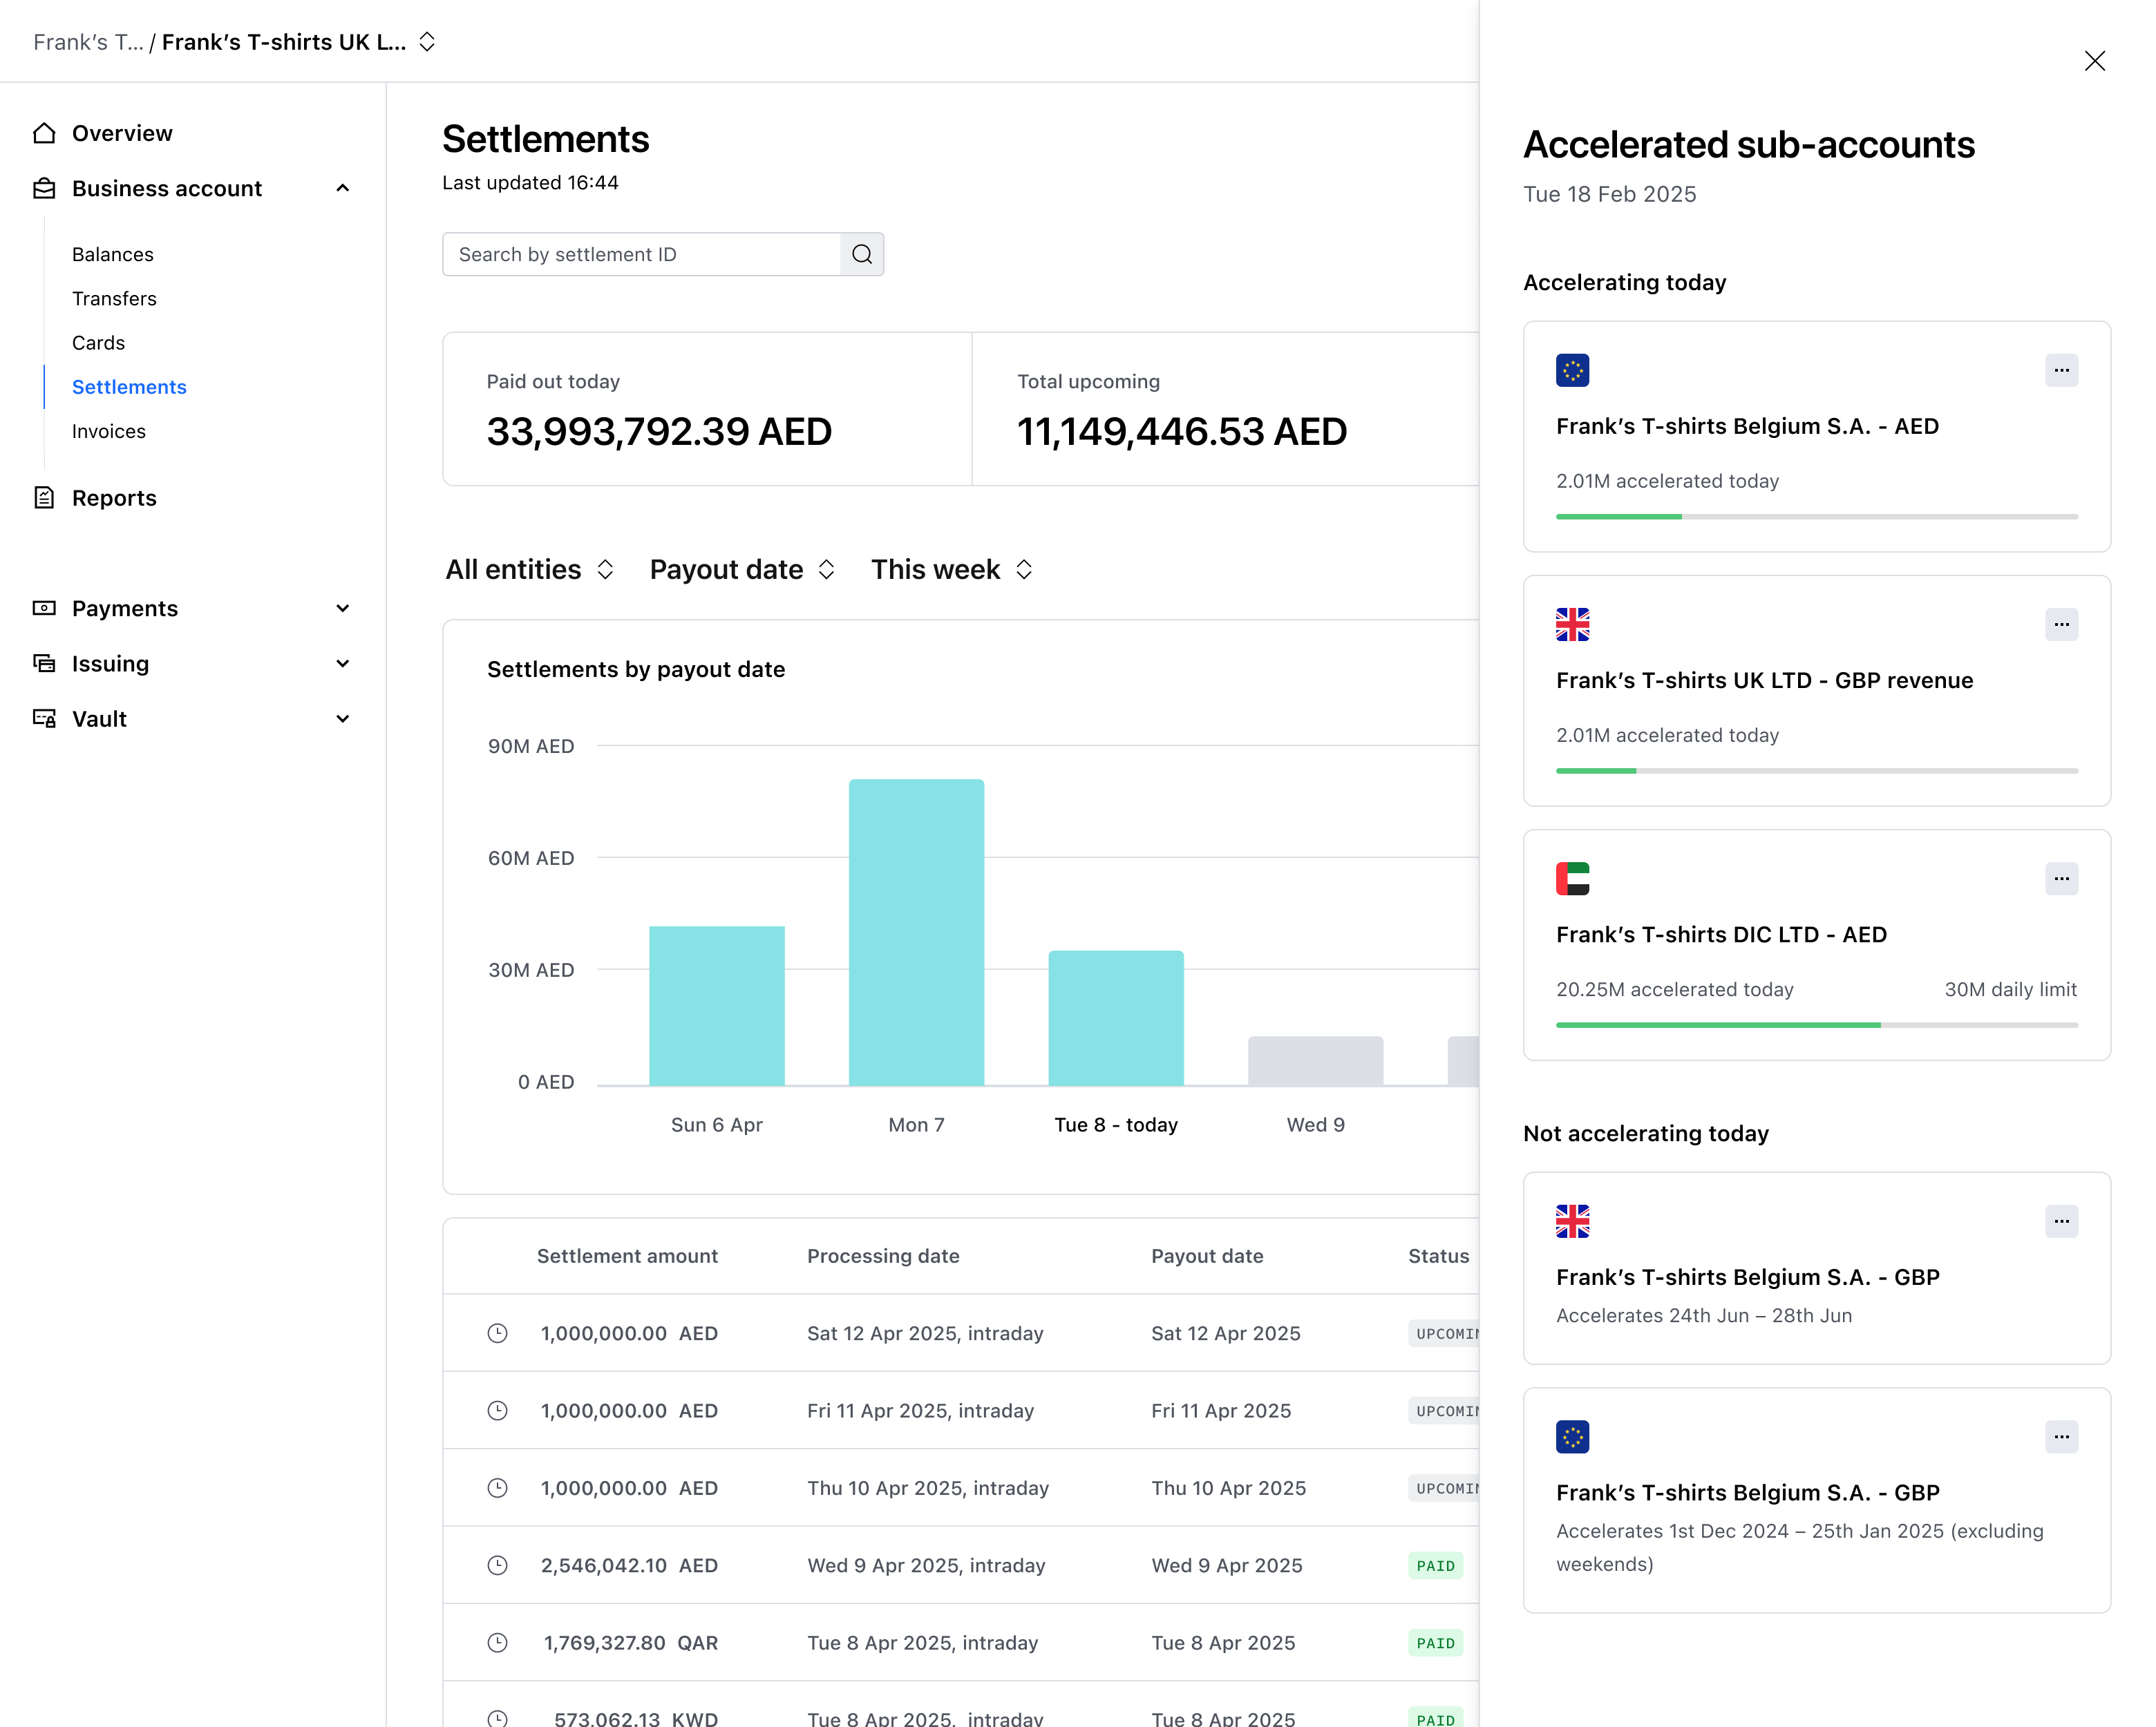Open the All entities filter dropdown
Screen dimensions: 2156x1727
point(529,570)
